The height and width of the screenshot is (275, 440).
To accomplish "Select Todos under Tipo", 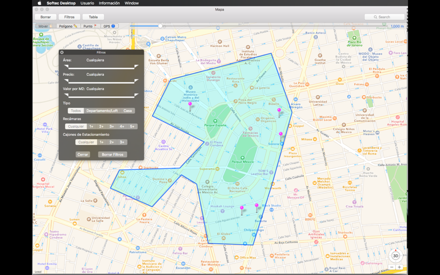I will (x=76, y=111).
